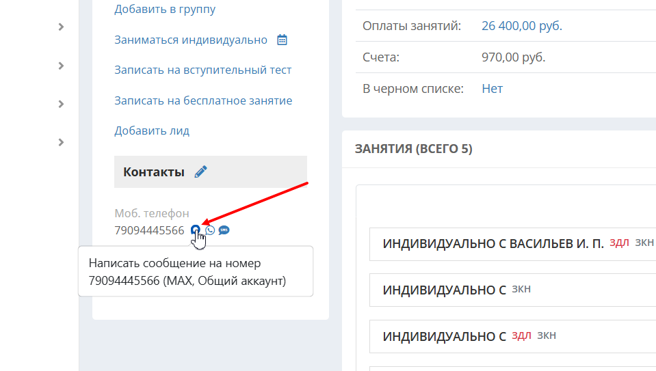Click the SMS icon next to phone number
Image resolution: width=656 pixels, height=371 pixels.
(x=224, y=230)
